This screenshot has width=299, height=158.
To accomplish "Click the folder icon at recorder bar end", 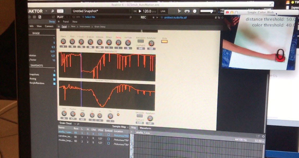I will (x=219, y=18).
